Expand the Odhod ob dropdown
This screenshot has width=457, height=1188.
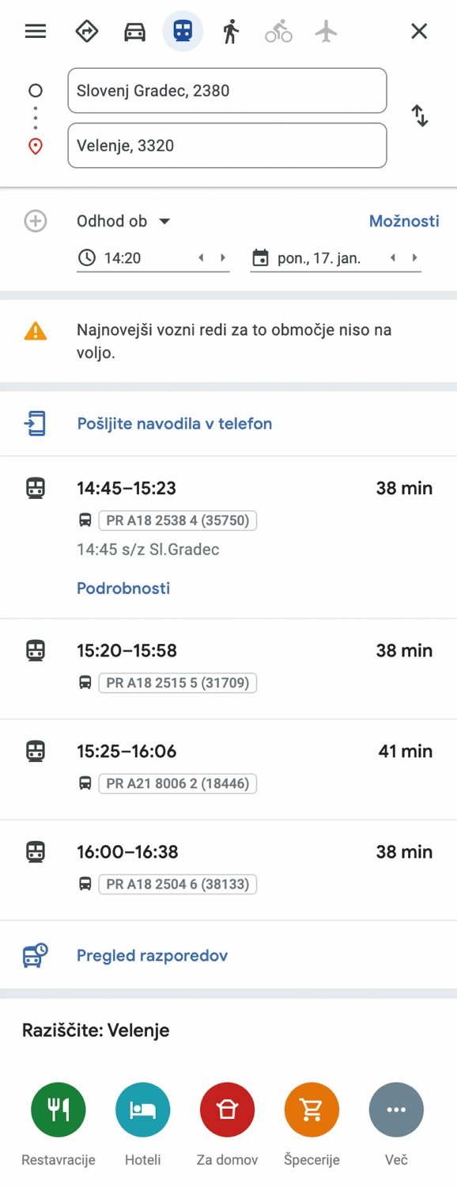tap(123, 221)
